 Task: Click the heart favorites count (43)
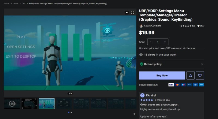point(201,26)
